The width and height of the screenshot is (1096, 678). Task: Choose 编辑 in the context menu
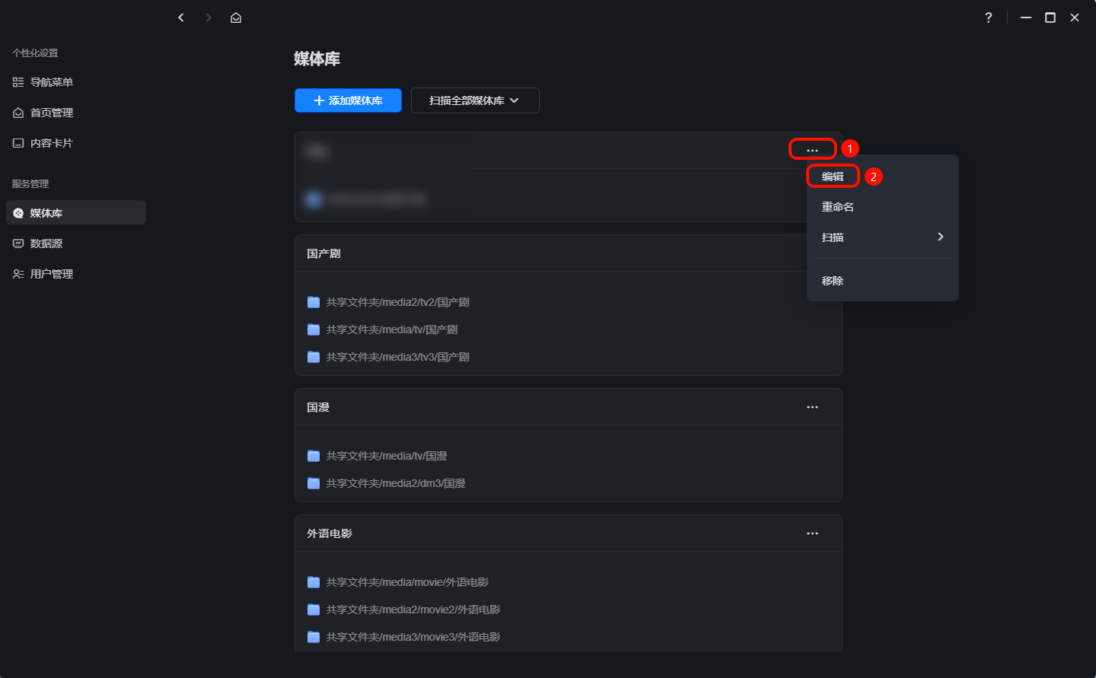click(833, 177)
